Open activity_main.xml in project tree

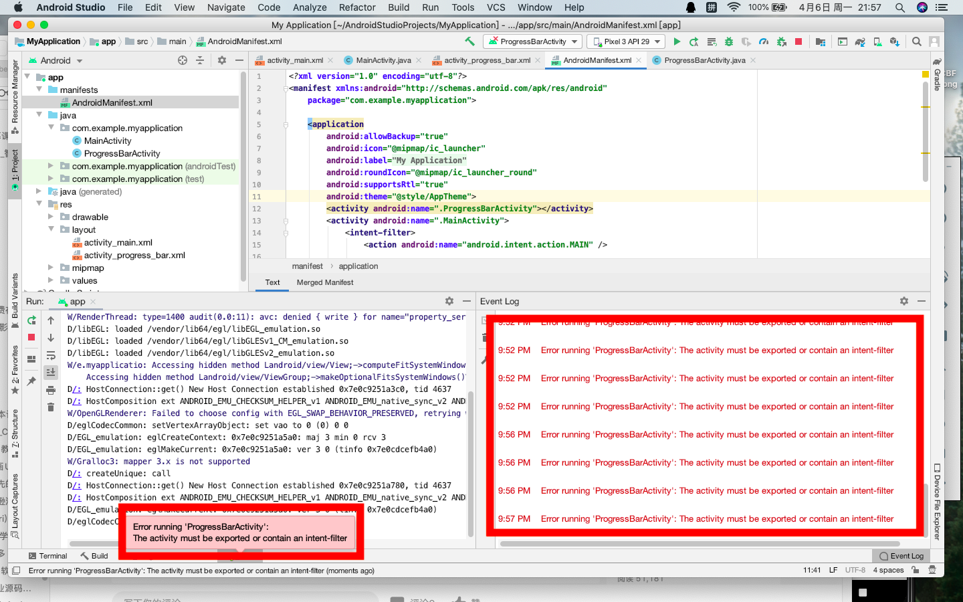118,242
